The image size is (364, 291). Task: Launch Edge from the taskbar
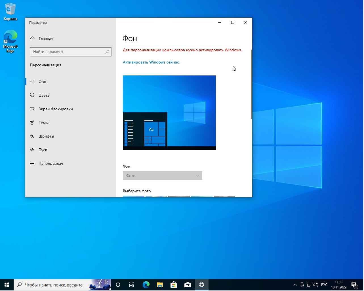tap(146, 285)
